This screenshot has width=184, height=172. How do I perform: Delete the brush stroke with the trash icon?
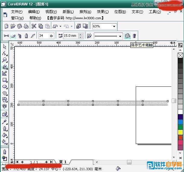[134, 36]
